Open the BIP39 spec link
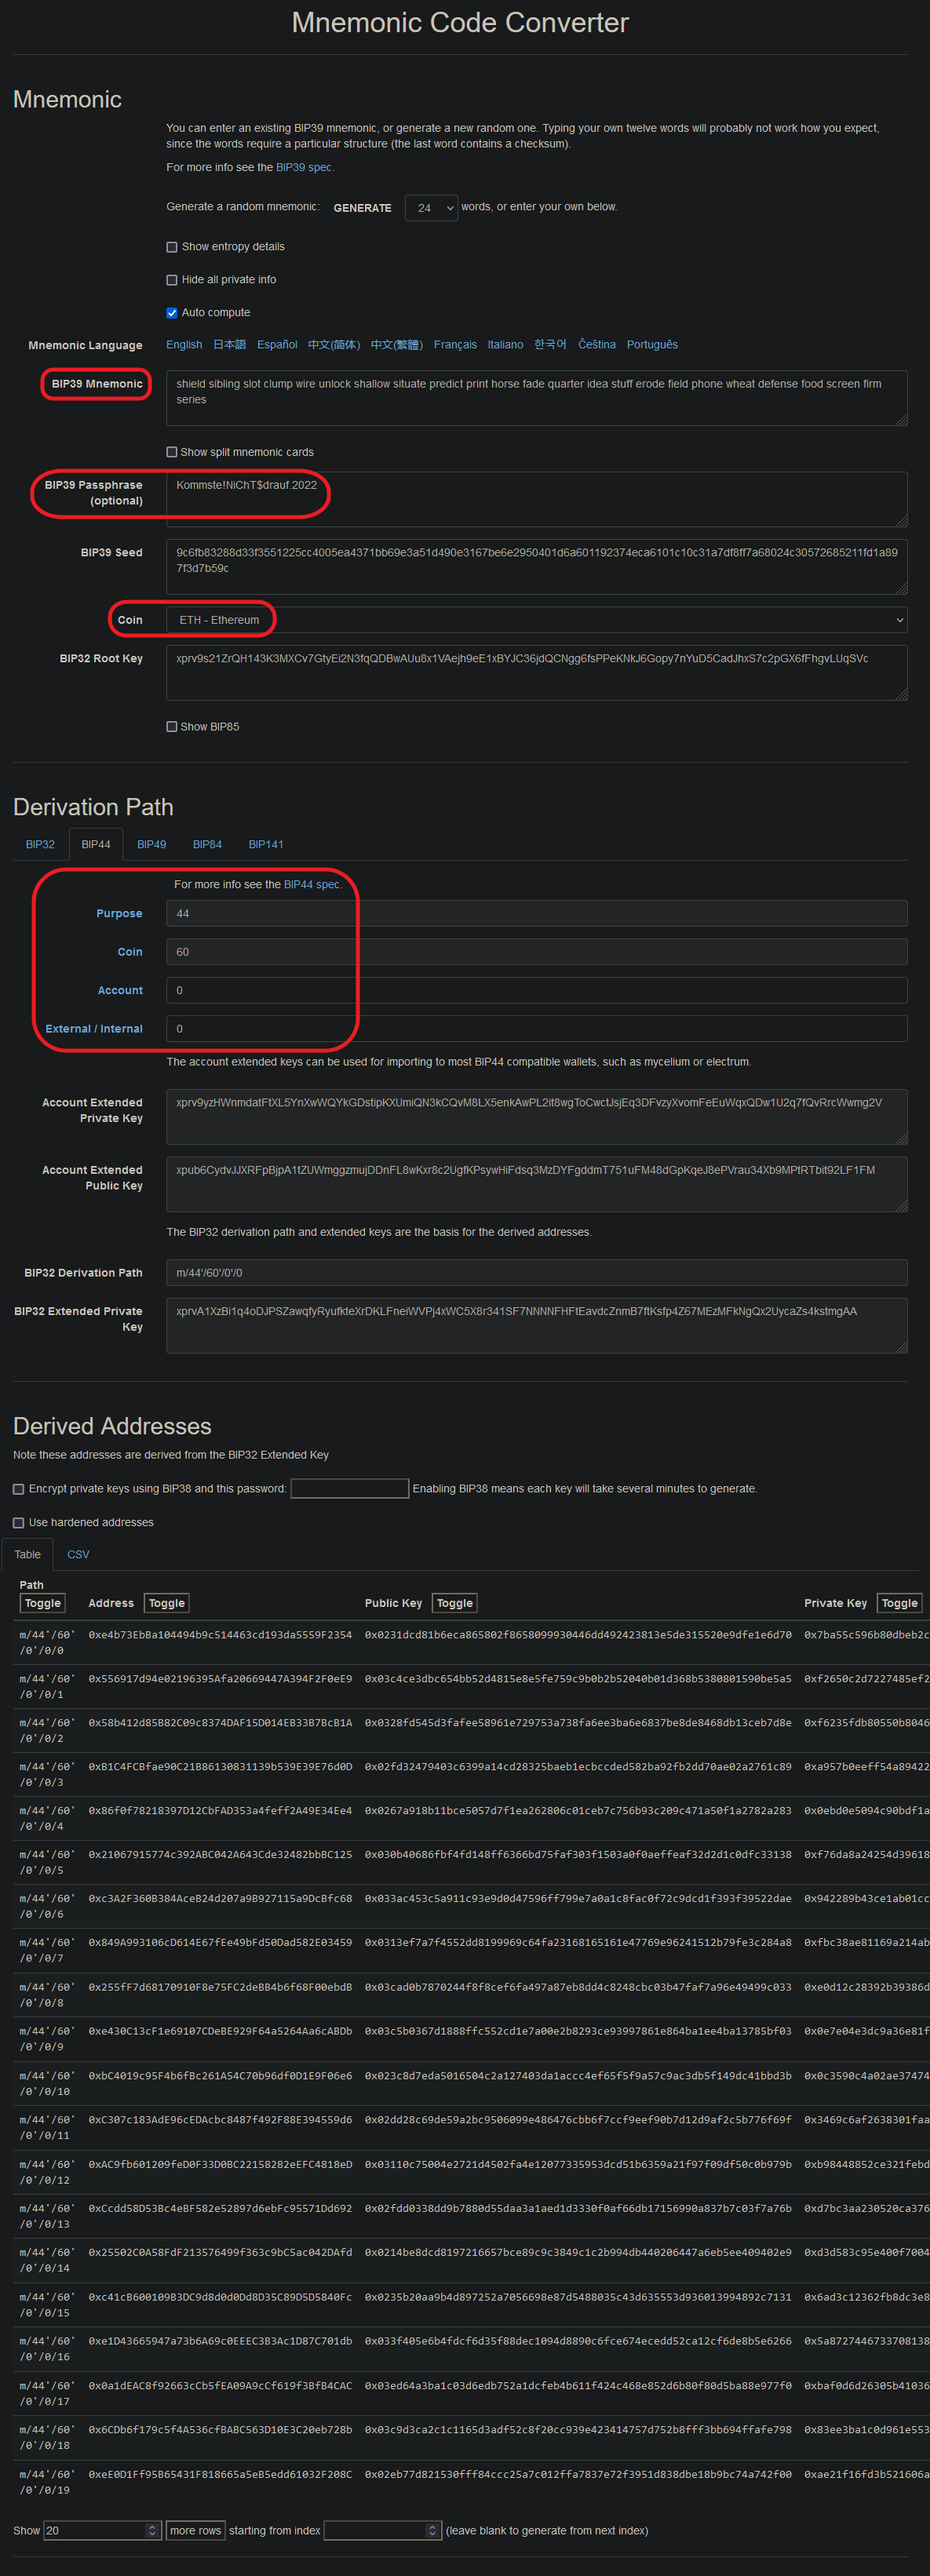930x2576 pixels. (304, 168)
